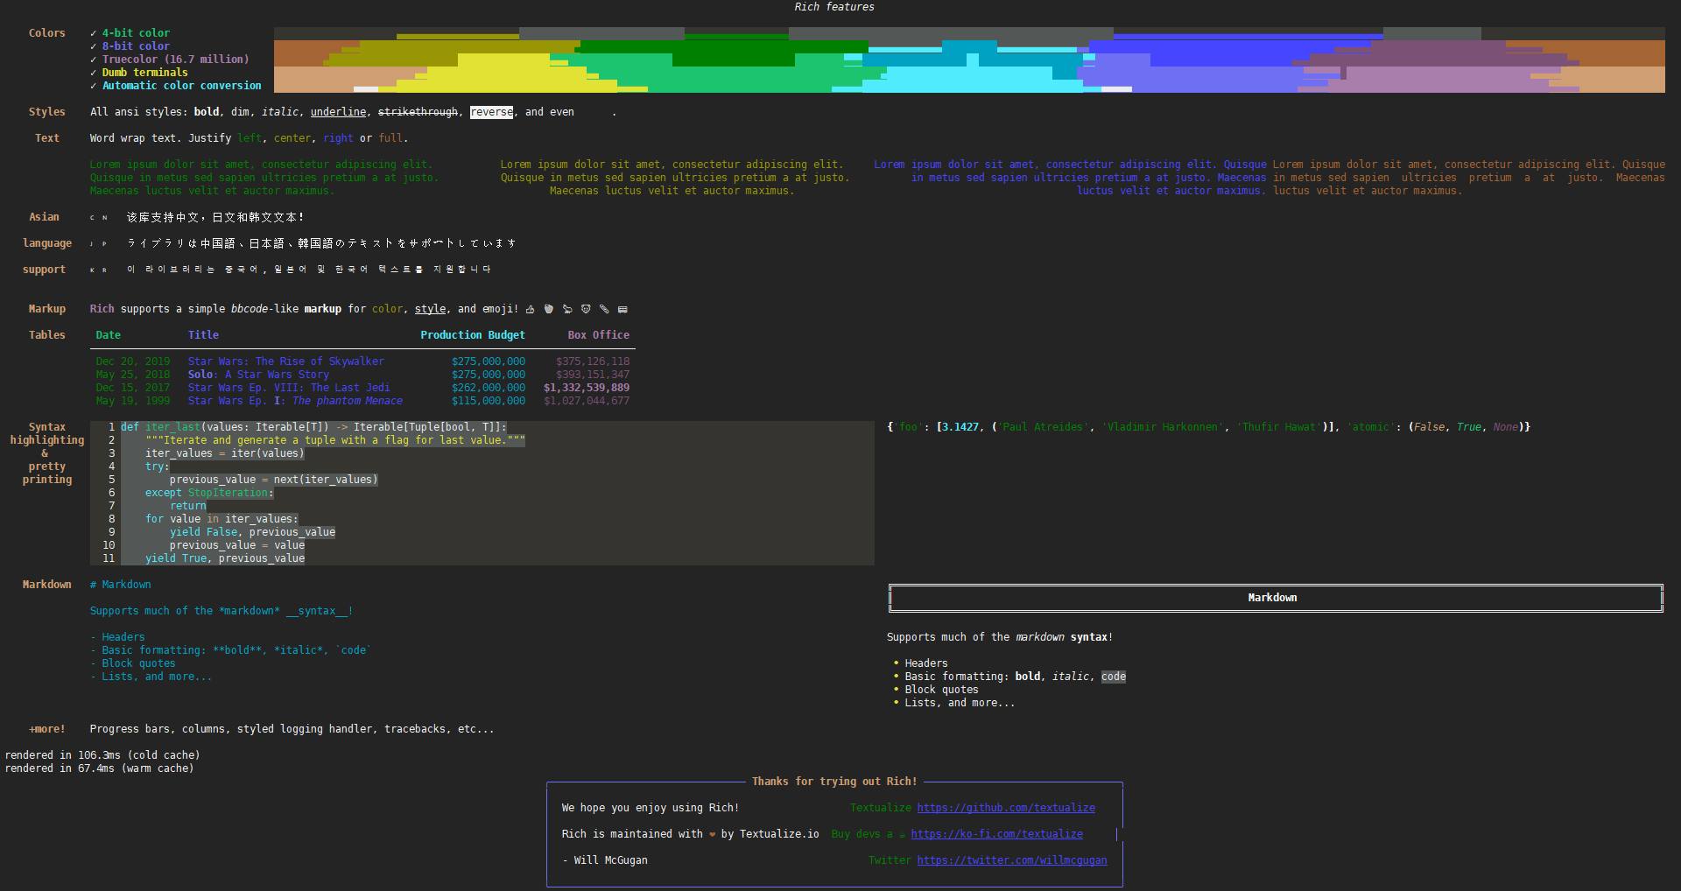Click the 'Syntax' section label
This screenshot has height=891, width=1681.
(47, 427)
